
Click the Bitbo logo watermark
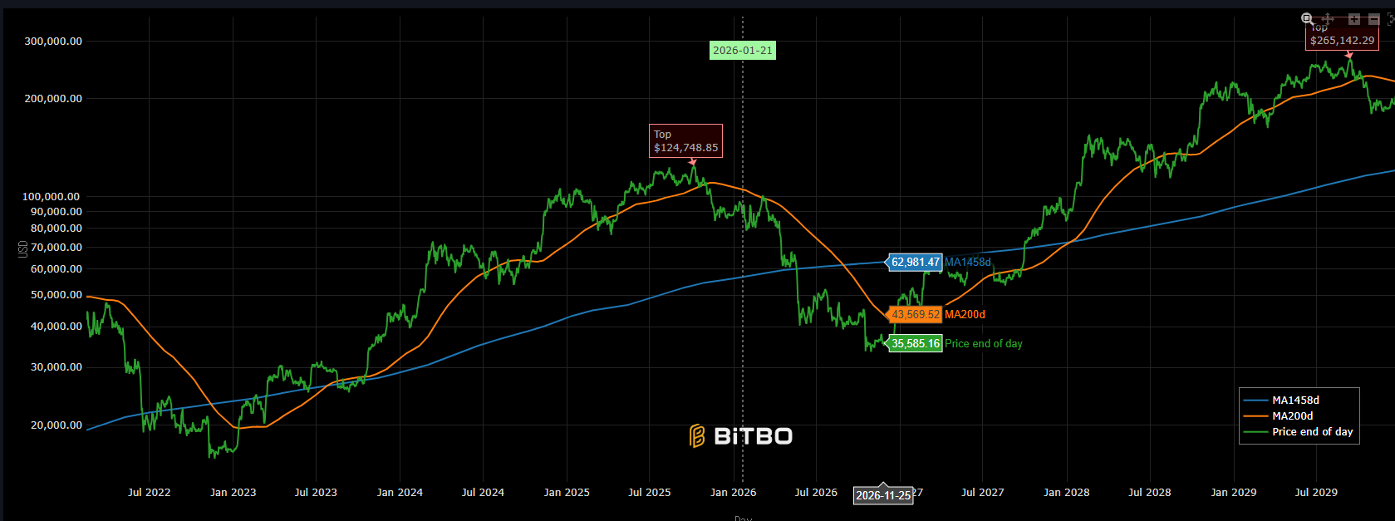(x=741, y=436)
